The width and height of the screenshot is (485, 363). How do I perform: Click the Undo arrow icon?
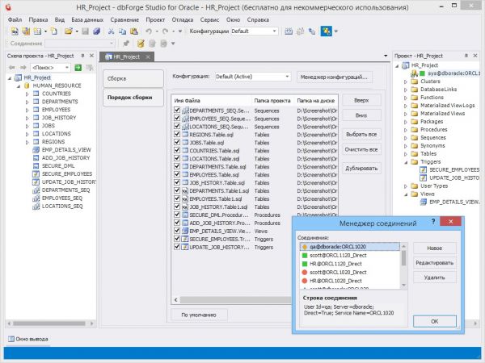(148, 31)
